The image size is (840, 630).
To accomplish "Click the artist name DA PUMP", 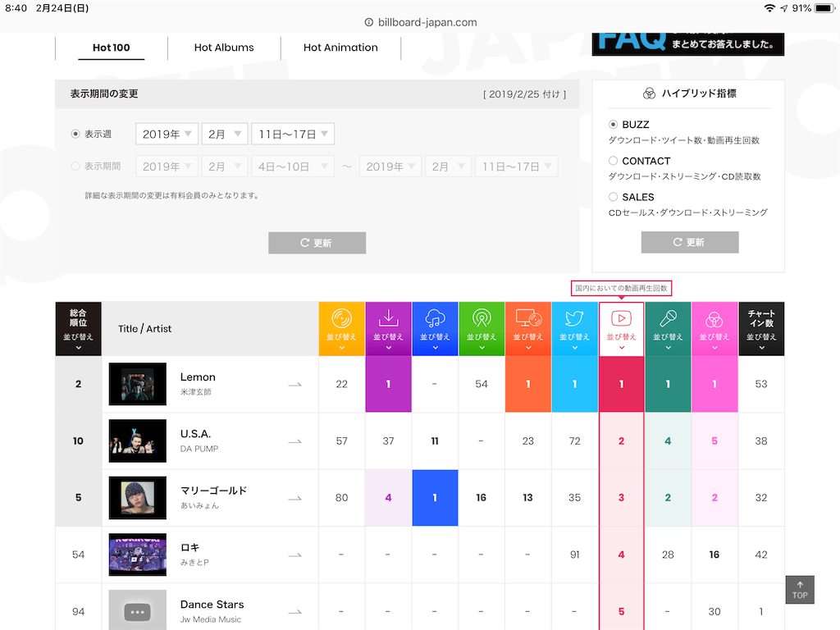I will click(x=199, y=449).
